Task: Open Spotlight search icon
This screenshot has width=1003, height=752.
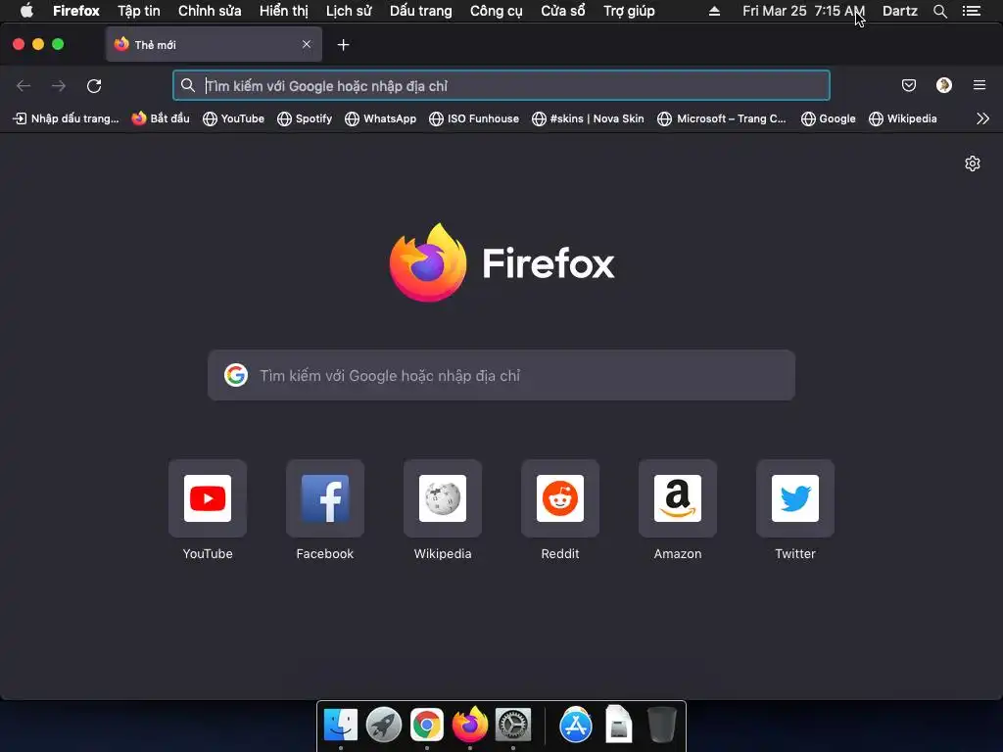Action: [939, 11]
